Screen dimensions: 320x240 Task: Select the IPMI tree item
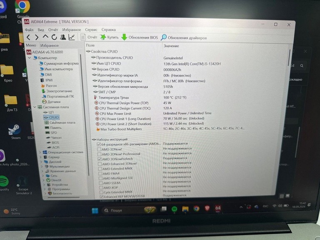[47, 80]
